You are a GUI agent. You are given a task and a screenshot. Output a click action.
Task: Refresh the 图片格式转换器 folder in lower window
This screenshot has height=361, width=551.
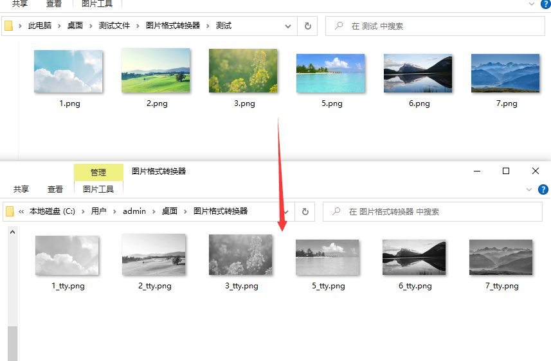coord(305,211)
